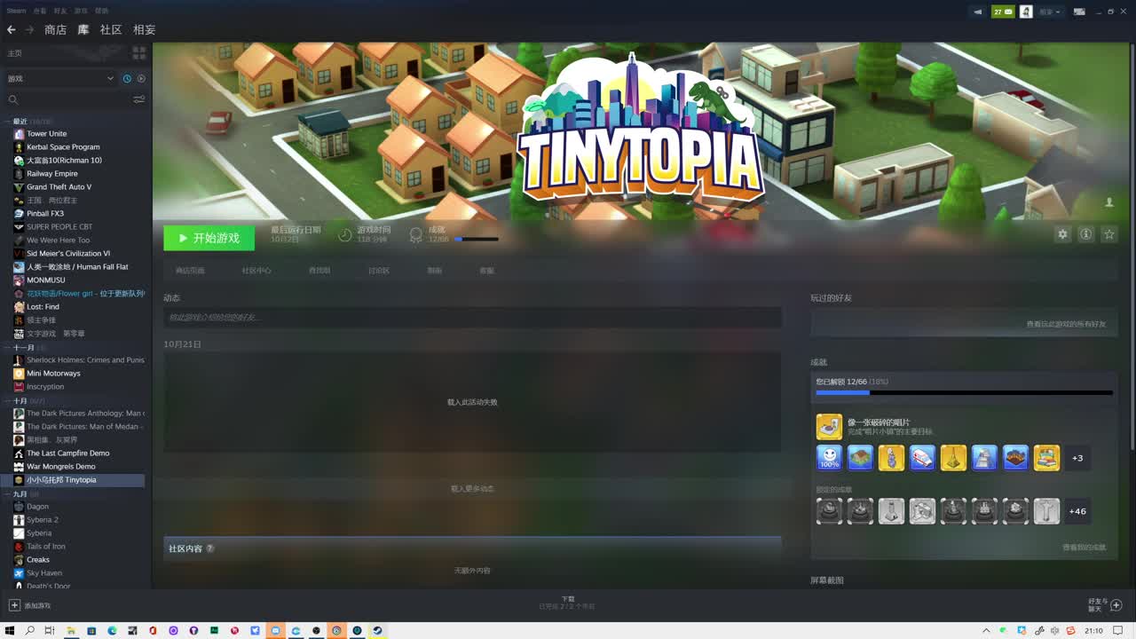Click the activity status input field

click(x=472, y=317)
